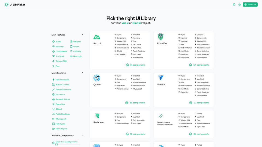
Task: Select the Fully Accessible sidebar filter
Action: pyautogui.click(x=61, y=80)
